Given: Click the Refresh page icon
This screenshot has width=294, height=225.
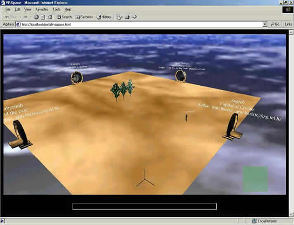Looking at the screenshot, I should 43,17.
